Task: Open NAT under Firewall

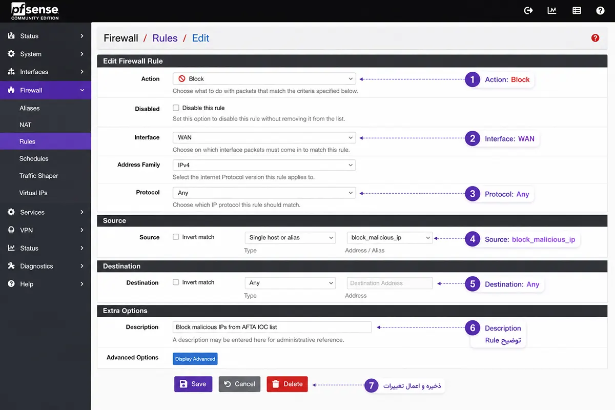Action: click(x=25, y=125)
